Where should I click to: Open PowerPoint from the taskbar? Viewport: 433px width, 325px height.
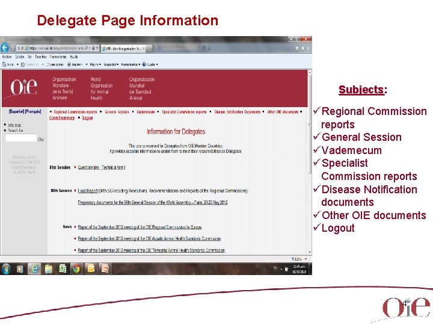click(105, 268)
